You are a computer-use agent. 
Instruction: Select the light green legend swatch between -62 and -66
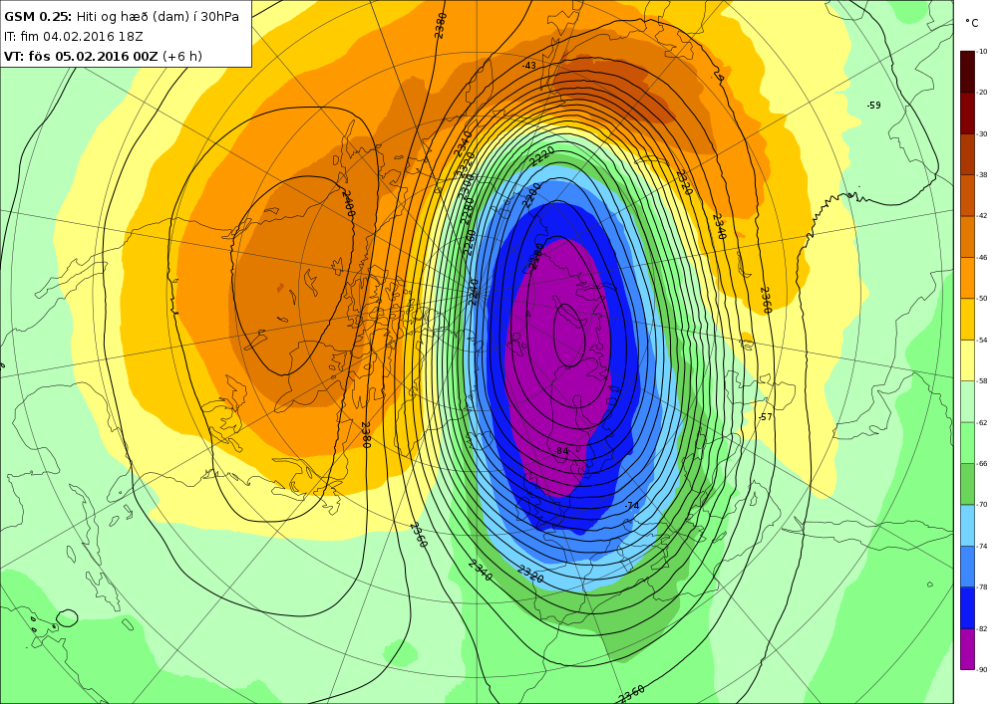[967, 442]
